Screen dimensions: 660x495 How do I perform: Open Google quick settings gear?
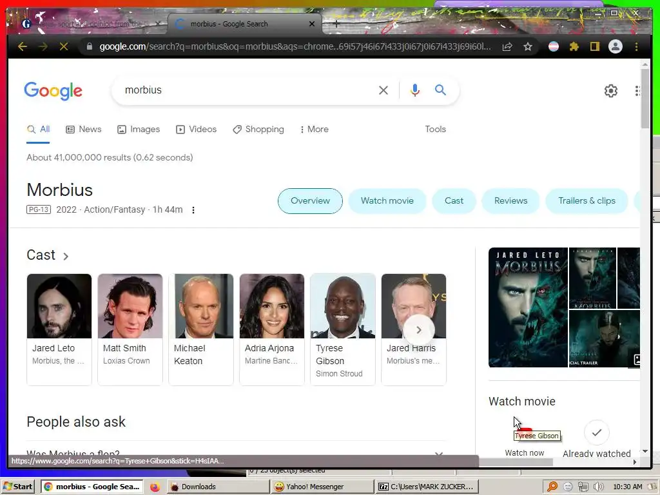[611, 90]
